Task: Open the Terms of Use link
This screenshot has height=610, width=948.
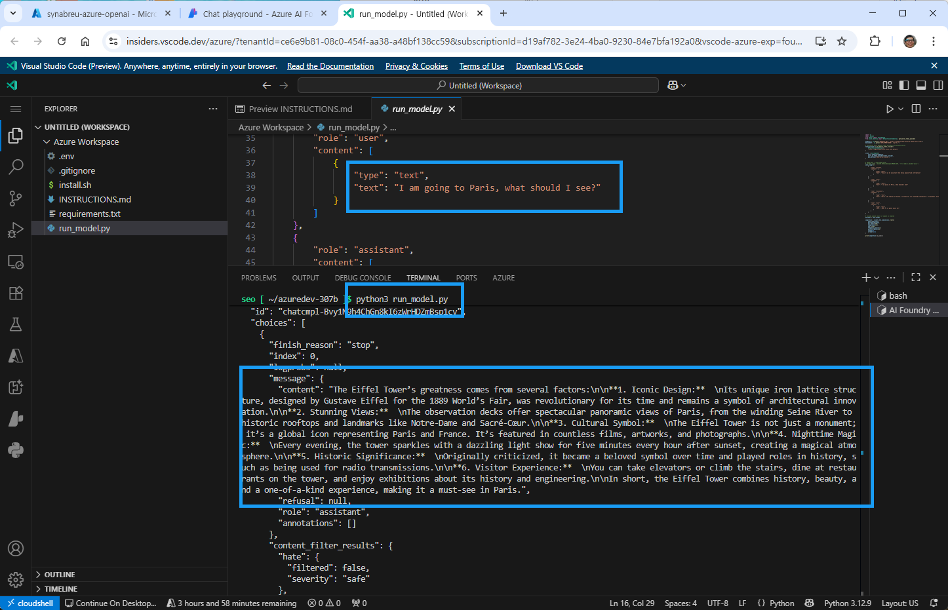Action: pyautogui.click(x=482, y=66)
